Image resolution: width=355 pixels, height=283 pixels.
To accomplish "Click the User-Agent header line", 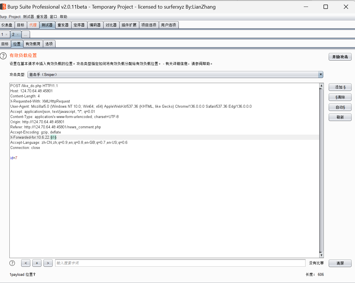I will pyautogui.click(x=131, y=106).
